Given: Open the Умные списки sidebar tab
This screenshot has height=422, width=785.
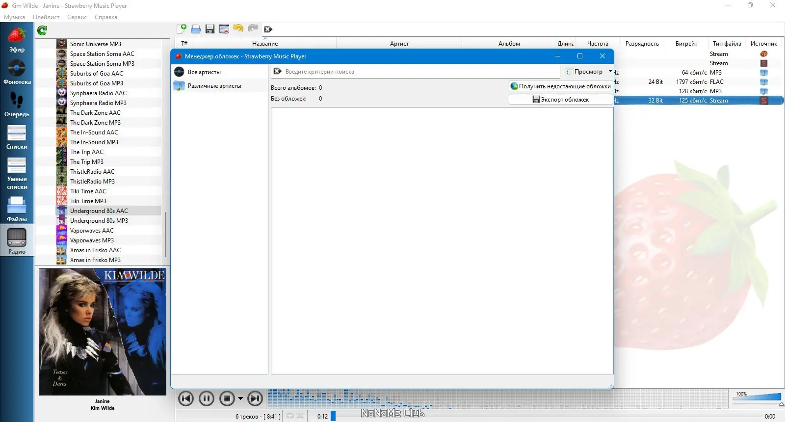Looking at the screenshot, I should [17, 173].
